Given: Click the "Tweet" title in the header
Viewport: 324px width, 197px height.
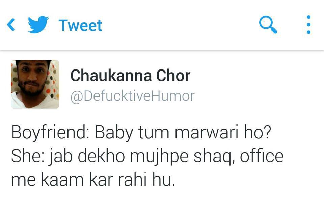Looking at the screenshot, I should [x=80, y=26].
